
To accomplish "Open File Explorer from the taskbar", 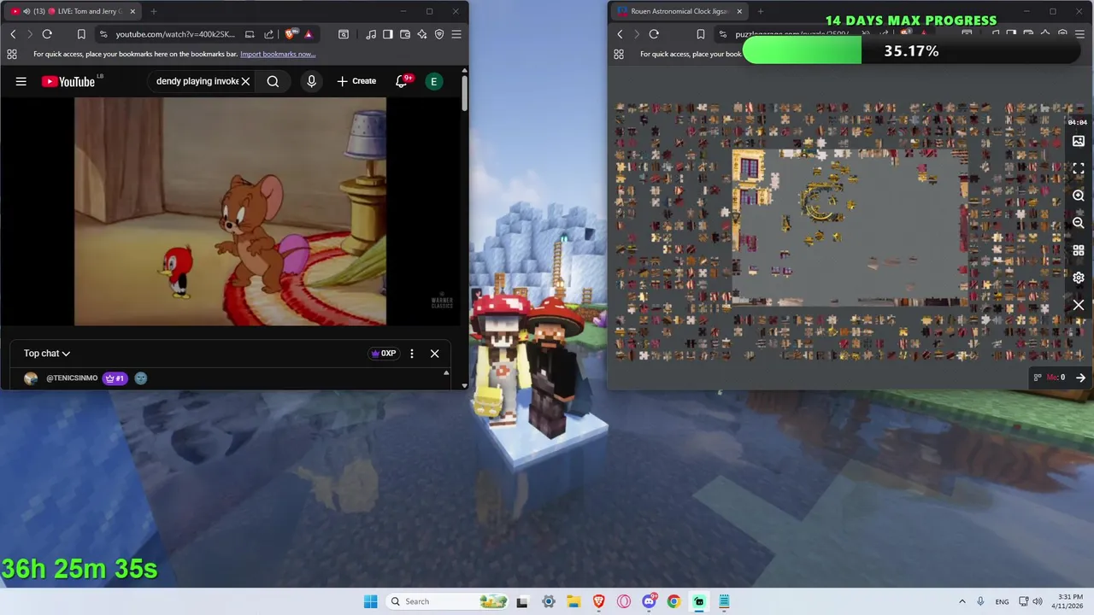I will [x=573, y=601].
